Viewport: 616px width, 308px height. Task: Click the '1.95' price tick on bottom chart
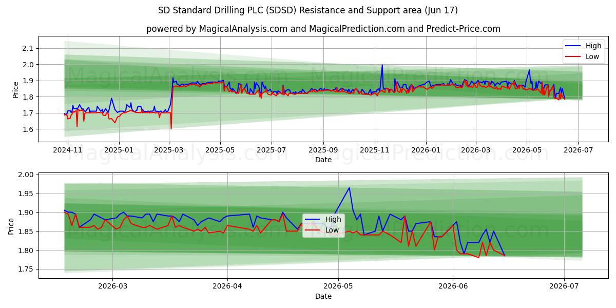click(x=26, y=194)
